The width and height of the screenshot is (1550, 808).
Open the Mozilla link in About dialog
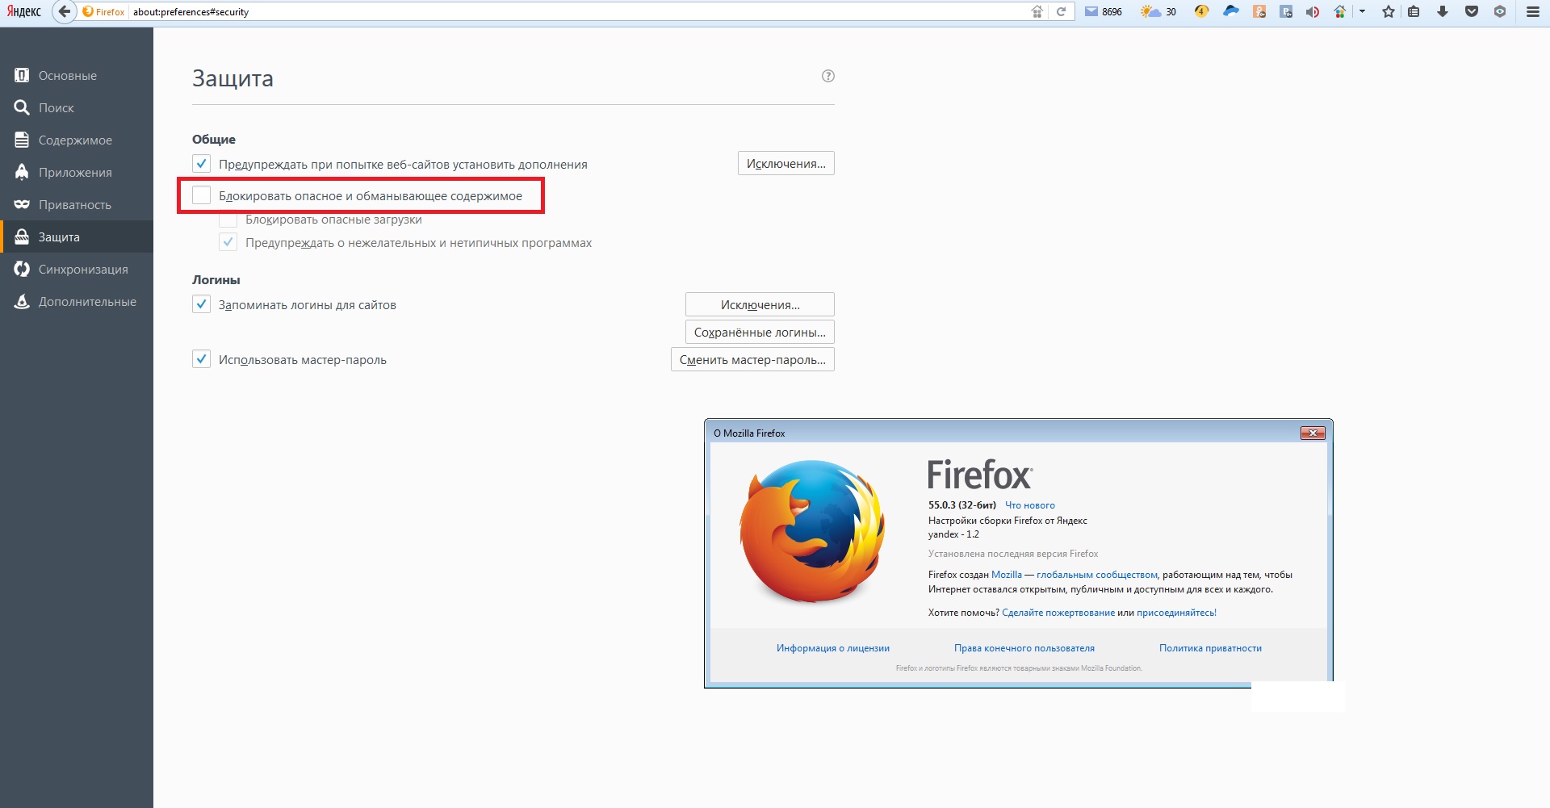pyautogui.click(x=1006, y=575)
